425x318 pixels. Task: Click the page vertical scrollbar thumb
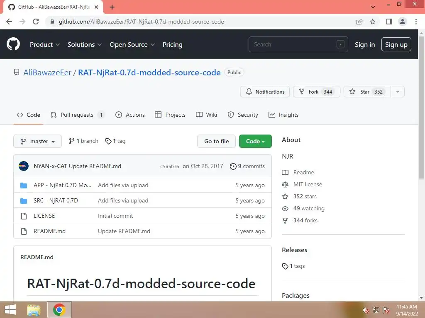coord(421,107)
